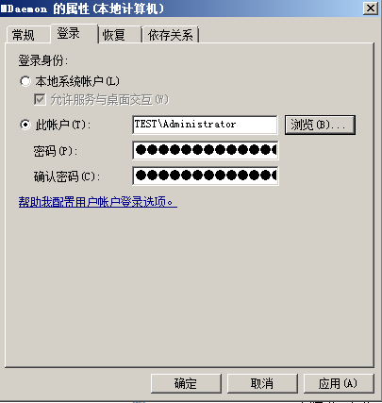Confirm with the 确定 button
The image size is (382, 403).
186,383
